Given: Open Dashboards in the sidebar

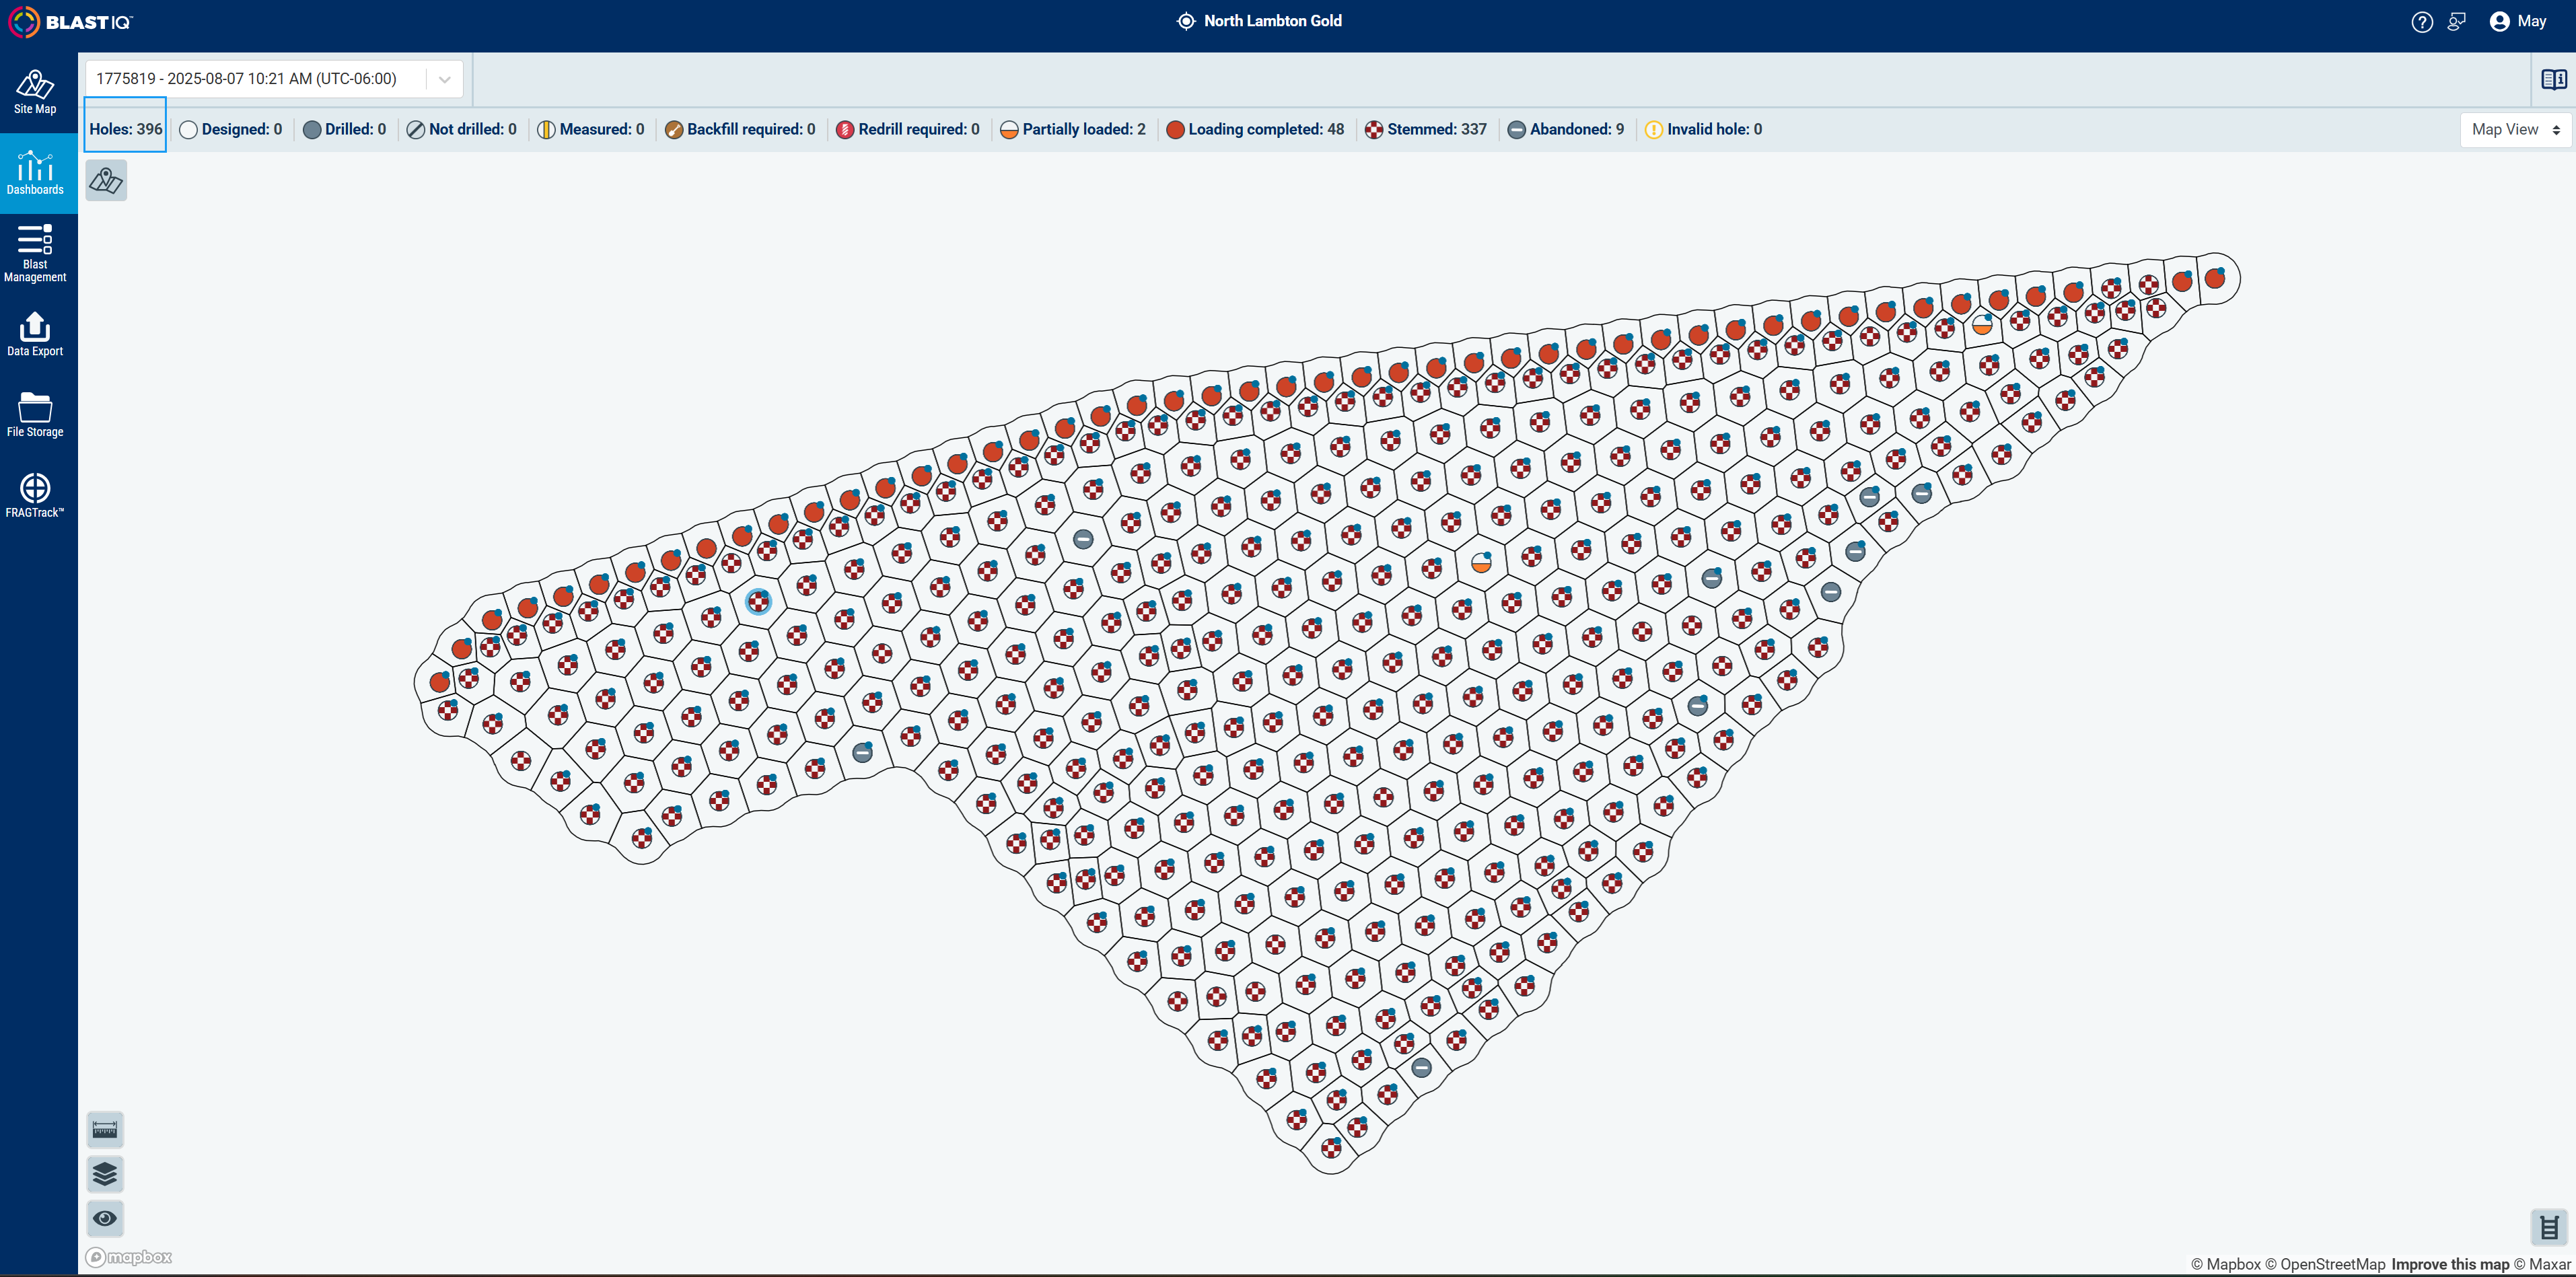Looking at the screenshot, I should (35, 173).
